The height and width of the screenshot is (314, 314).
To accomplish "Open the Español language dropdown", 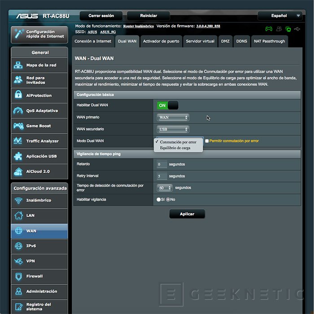I will [280, 16].
